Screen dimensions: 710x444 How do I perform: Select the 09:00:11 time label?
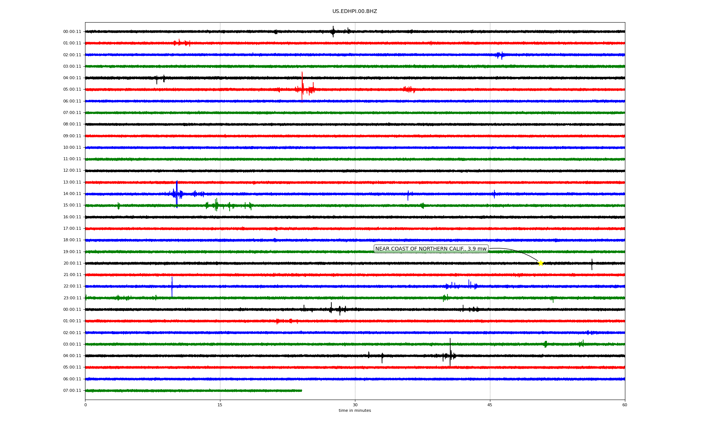coord(72,136)
